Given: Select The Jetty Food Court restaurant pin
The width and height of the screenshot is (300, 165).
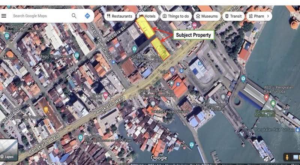Looking at the screenshot, I should click(46, 109).
